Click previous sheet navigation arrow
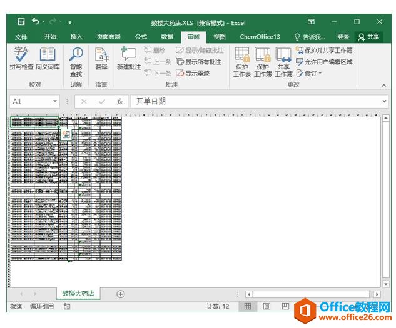 click(21, 294)
